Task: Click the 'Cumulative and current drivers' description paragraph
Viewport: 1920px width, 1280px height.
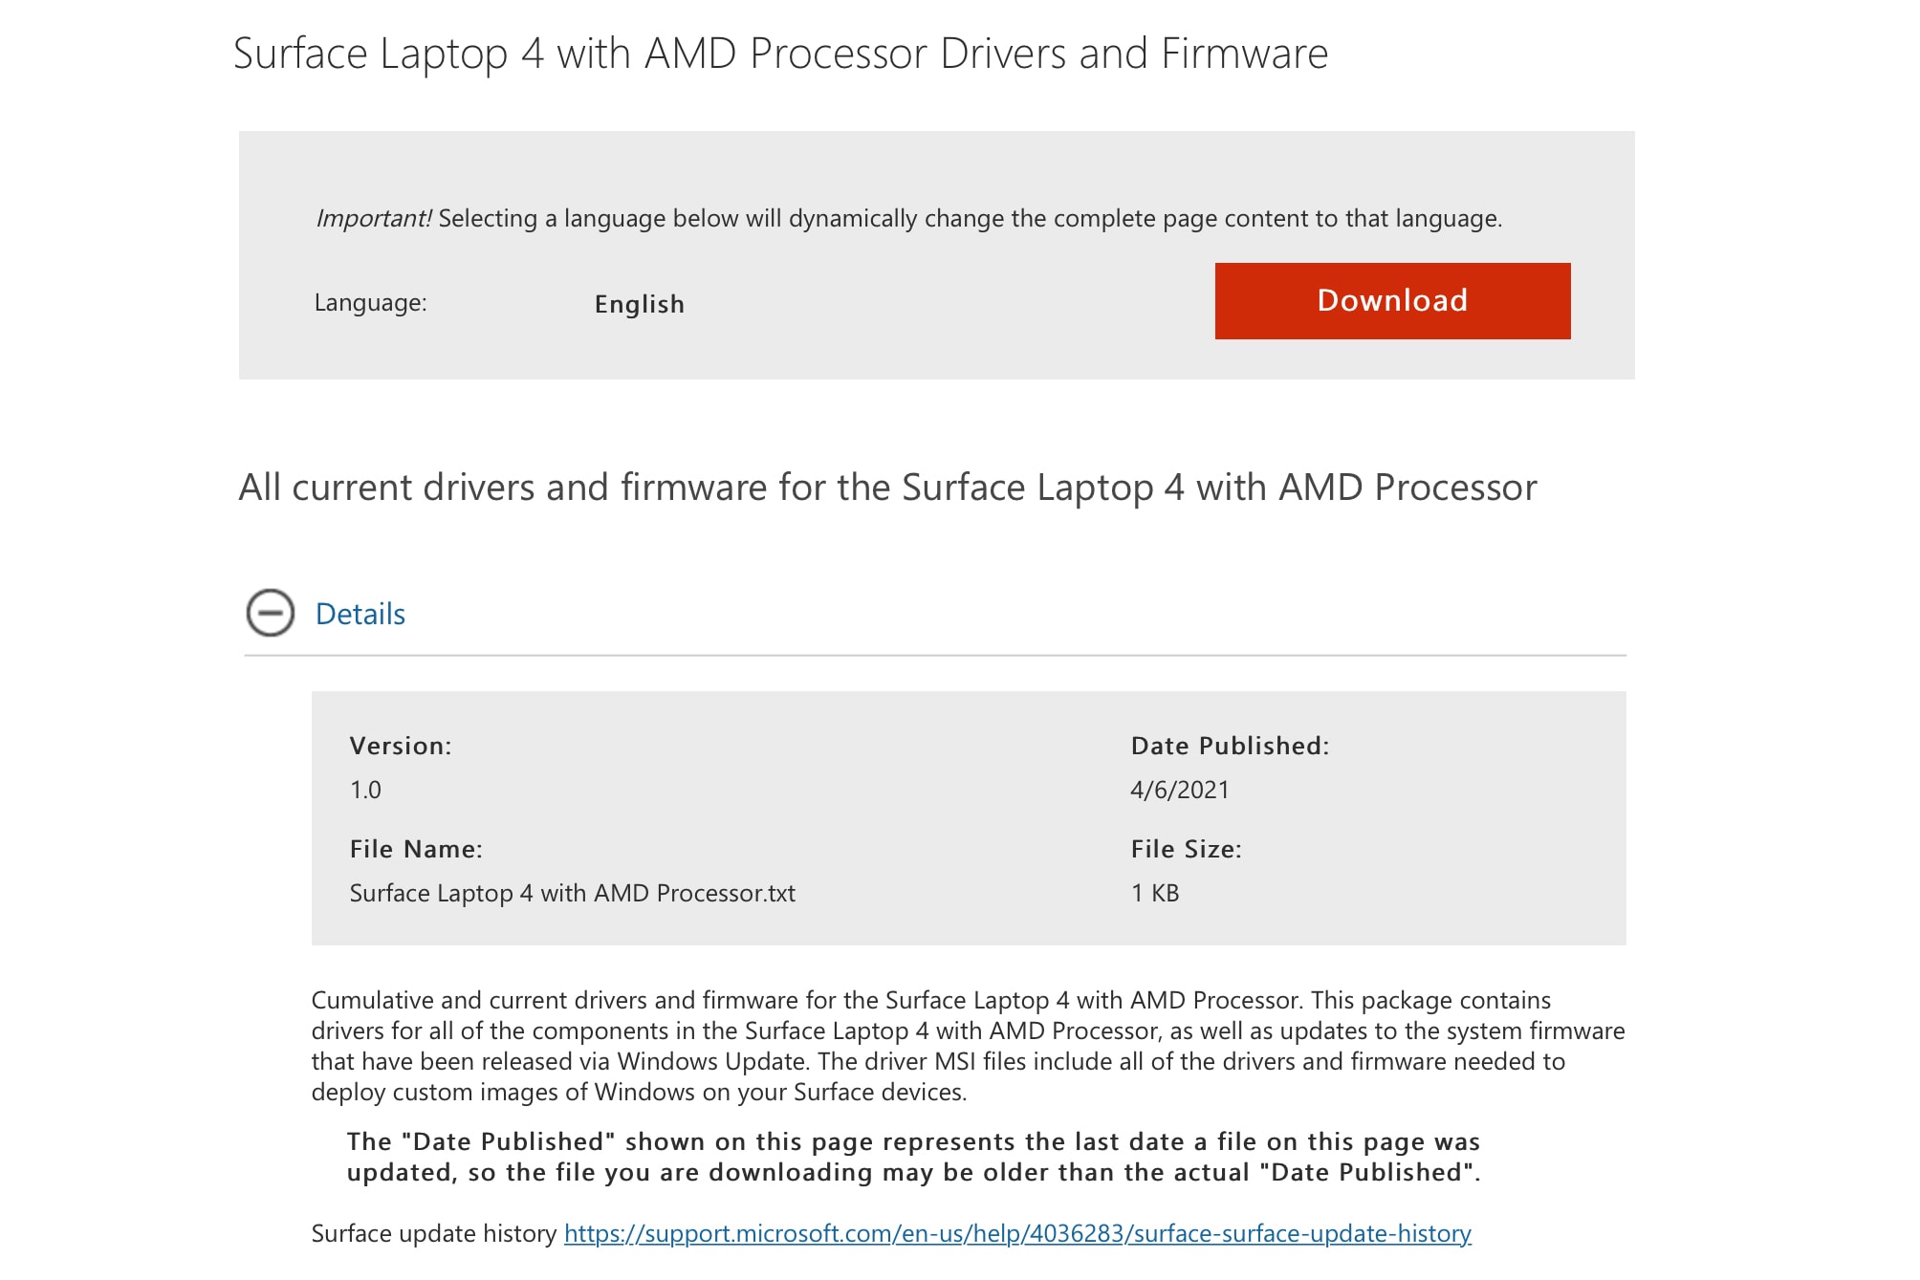Action: [x=966, y=1046]
